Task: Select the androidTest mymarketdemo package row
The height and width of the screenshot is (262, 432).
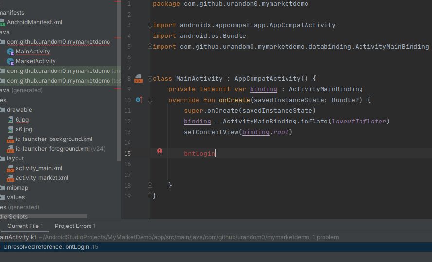Action: 60,71
